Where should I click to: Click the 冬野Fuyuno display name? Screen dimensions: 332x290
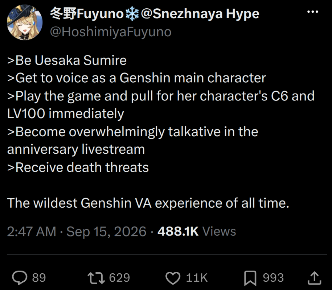pos(87,14)
